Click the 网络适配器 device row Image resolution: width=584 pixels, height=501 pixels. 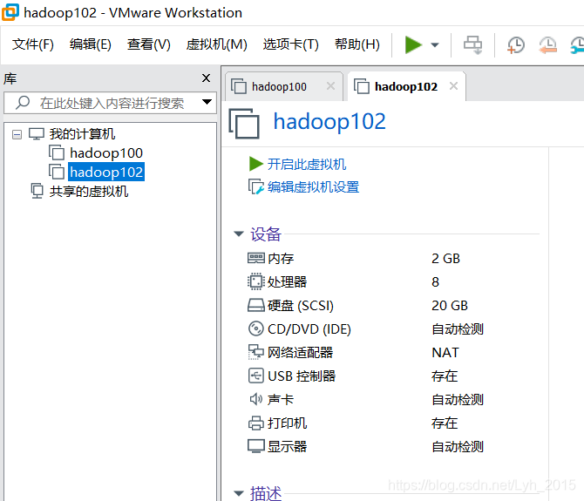click(x=393, y=353)
